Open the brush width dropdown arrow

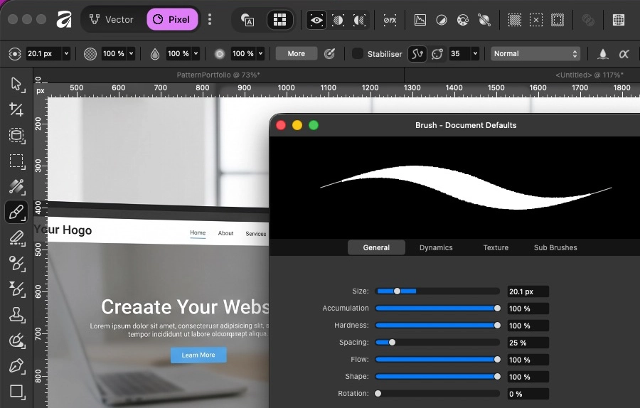pyautogui.click(x=66, y=53)
